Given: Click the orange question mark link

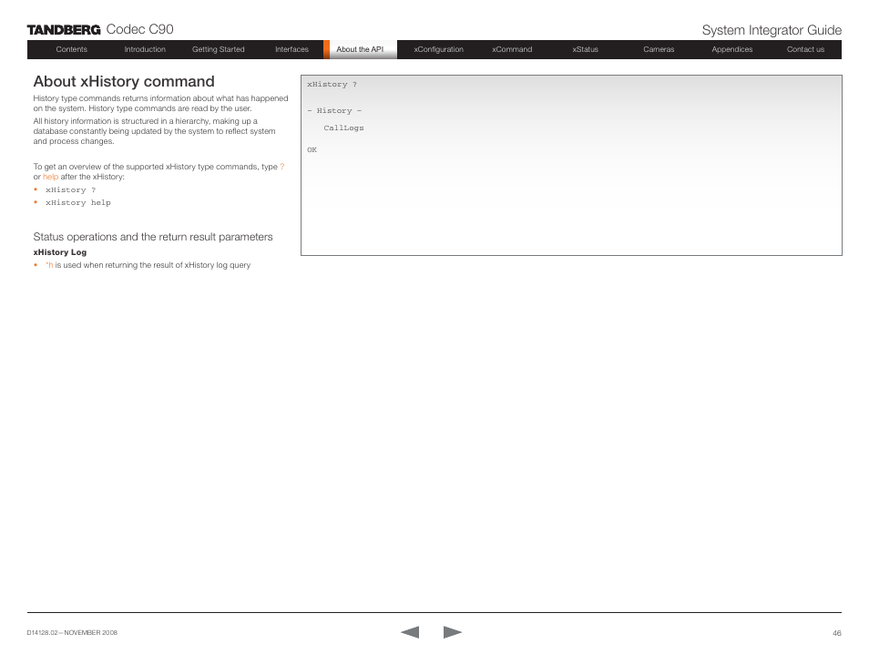Looking at the screenshot, I should point(281,168).
